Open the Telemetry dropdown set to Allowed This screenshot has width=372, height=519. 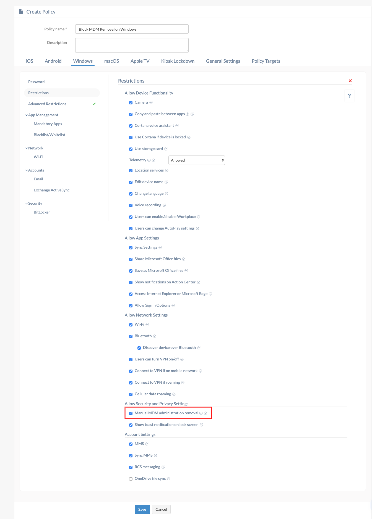tap(197, 160)
